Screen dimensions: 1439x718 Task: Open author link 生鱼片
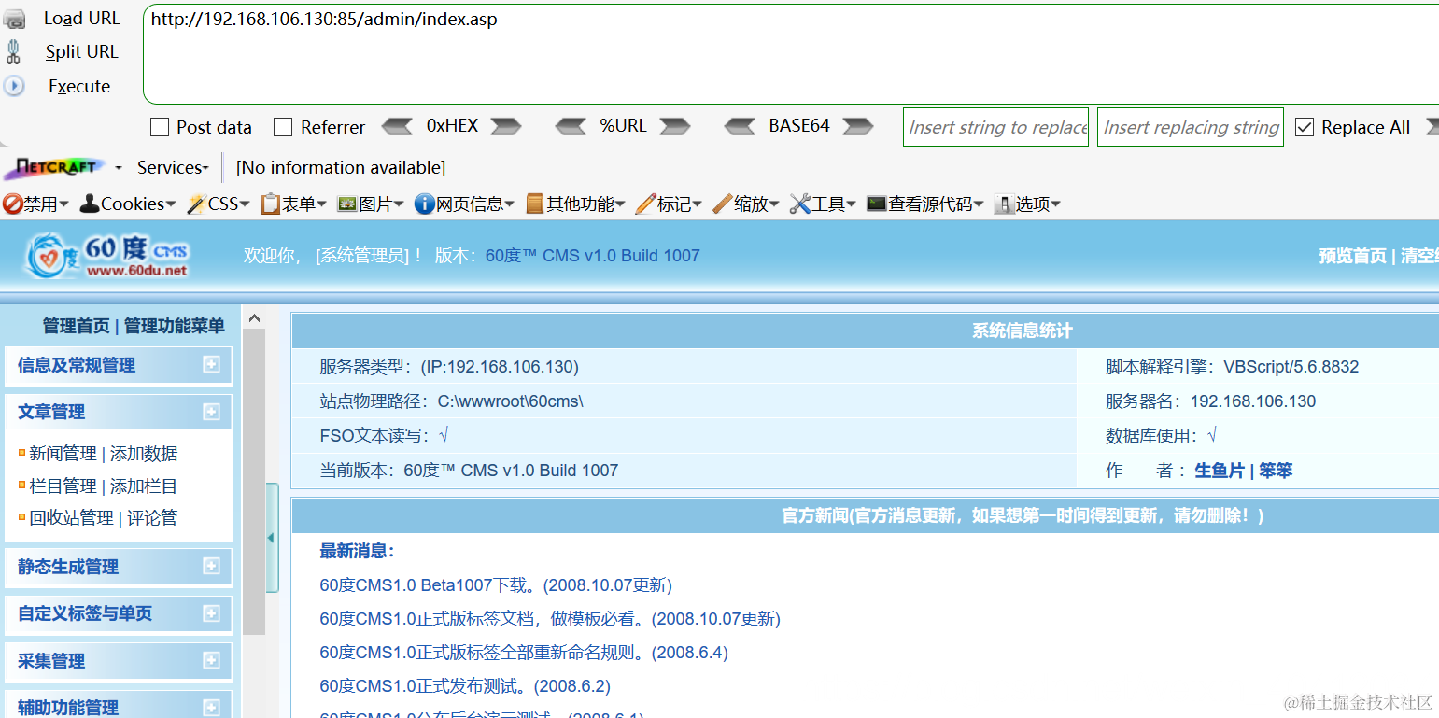pos(1220,471)
